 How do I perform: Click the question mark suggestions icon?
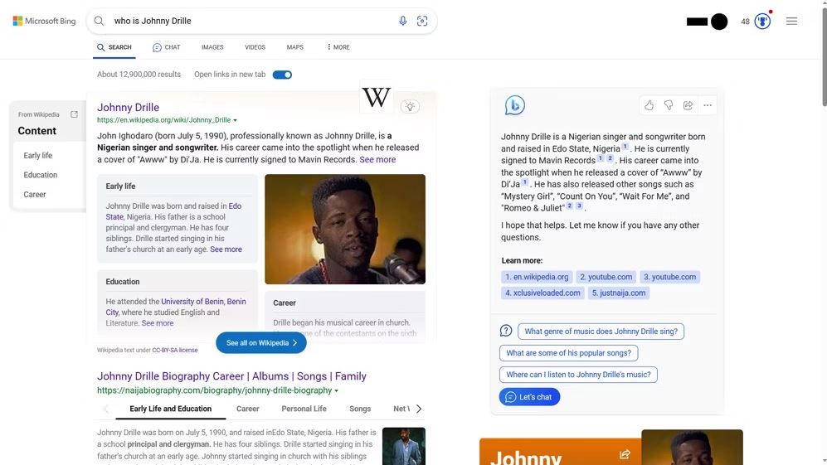(506, 331)
